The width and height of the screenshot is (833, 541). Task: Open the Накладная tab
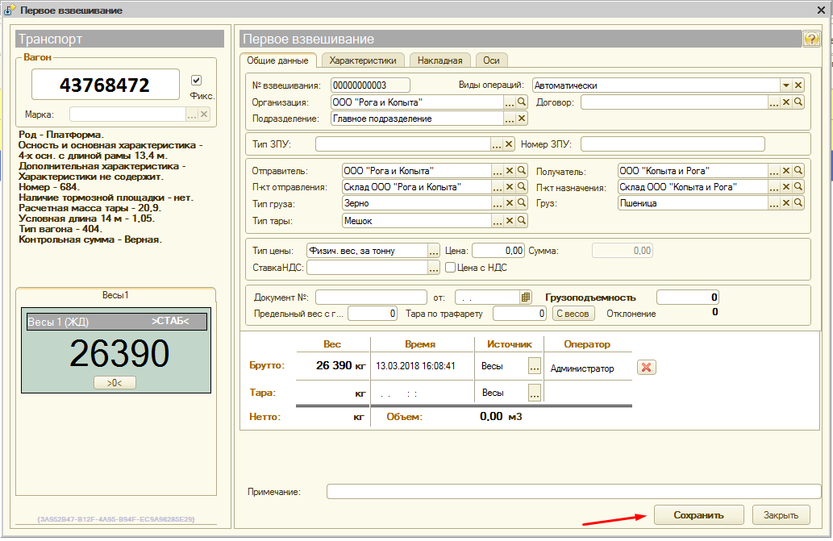(440, 60)
